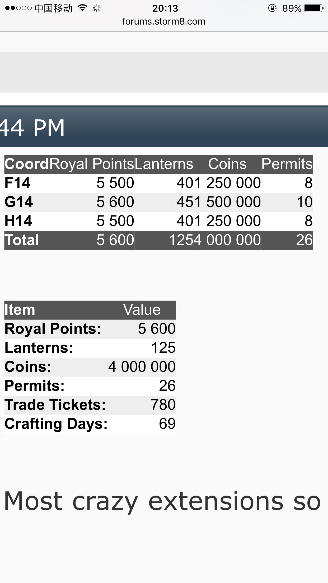Tap the post timestamp header bar
This screenshot has height=583, width=328.
164,127
